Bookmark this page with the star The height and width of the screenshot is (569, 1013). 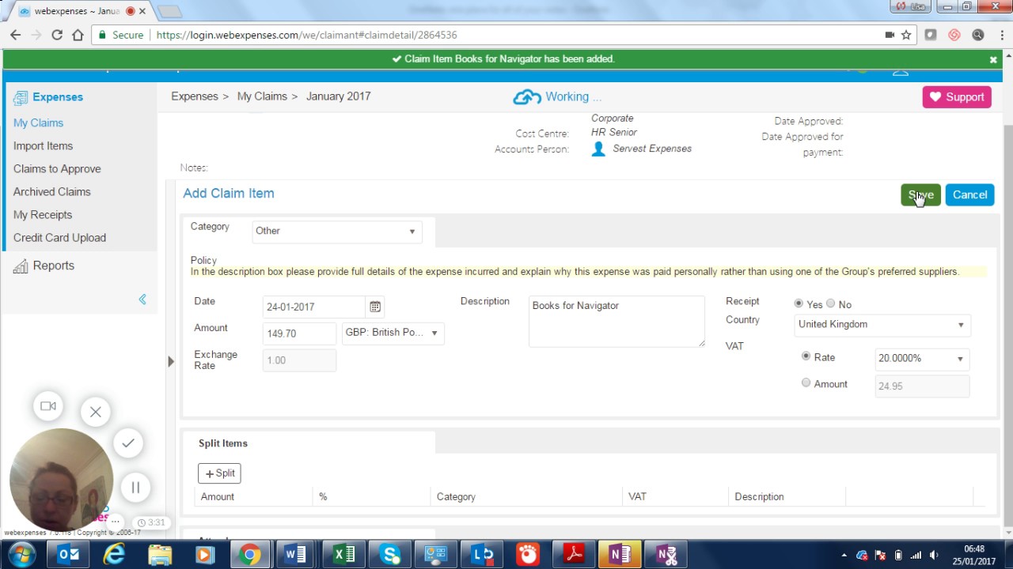906,35
